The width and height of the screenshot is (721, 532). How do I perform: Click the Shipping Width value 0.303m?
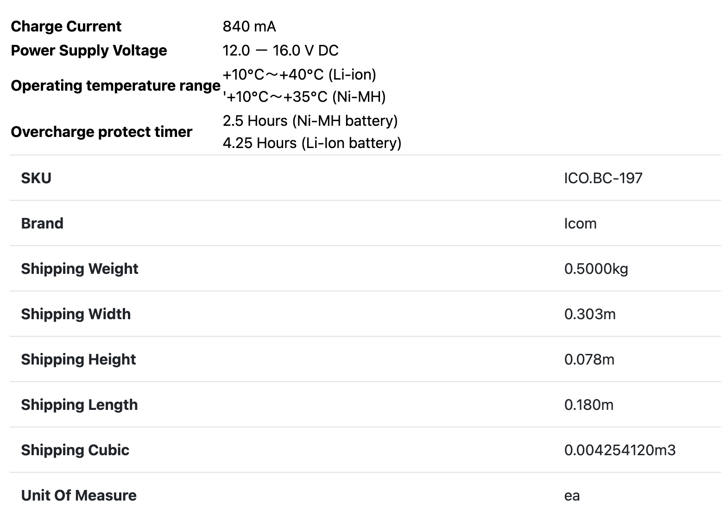click(590, 314)
